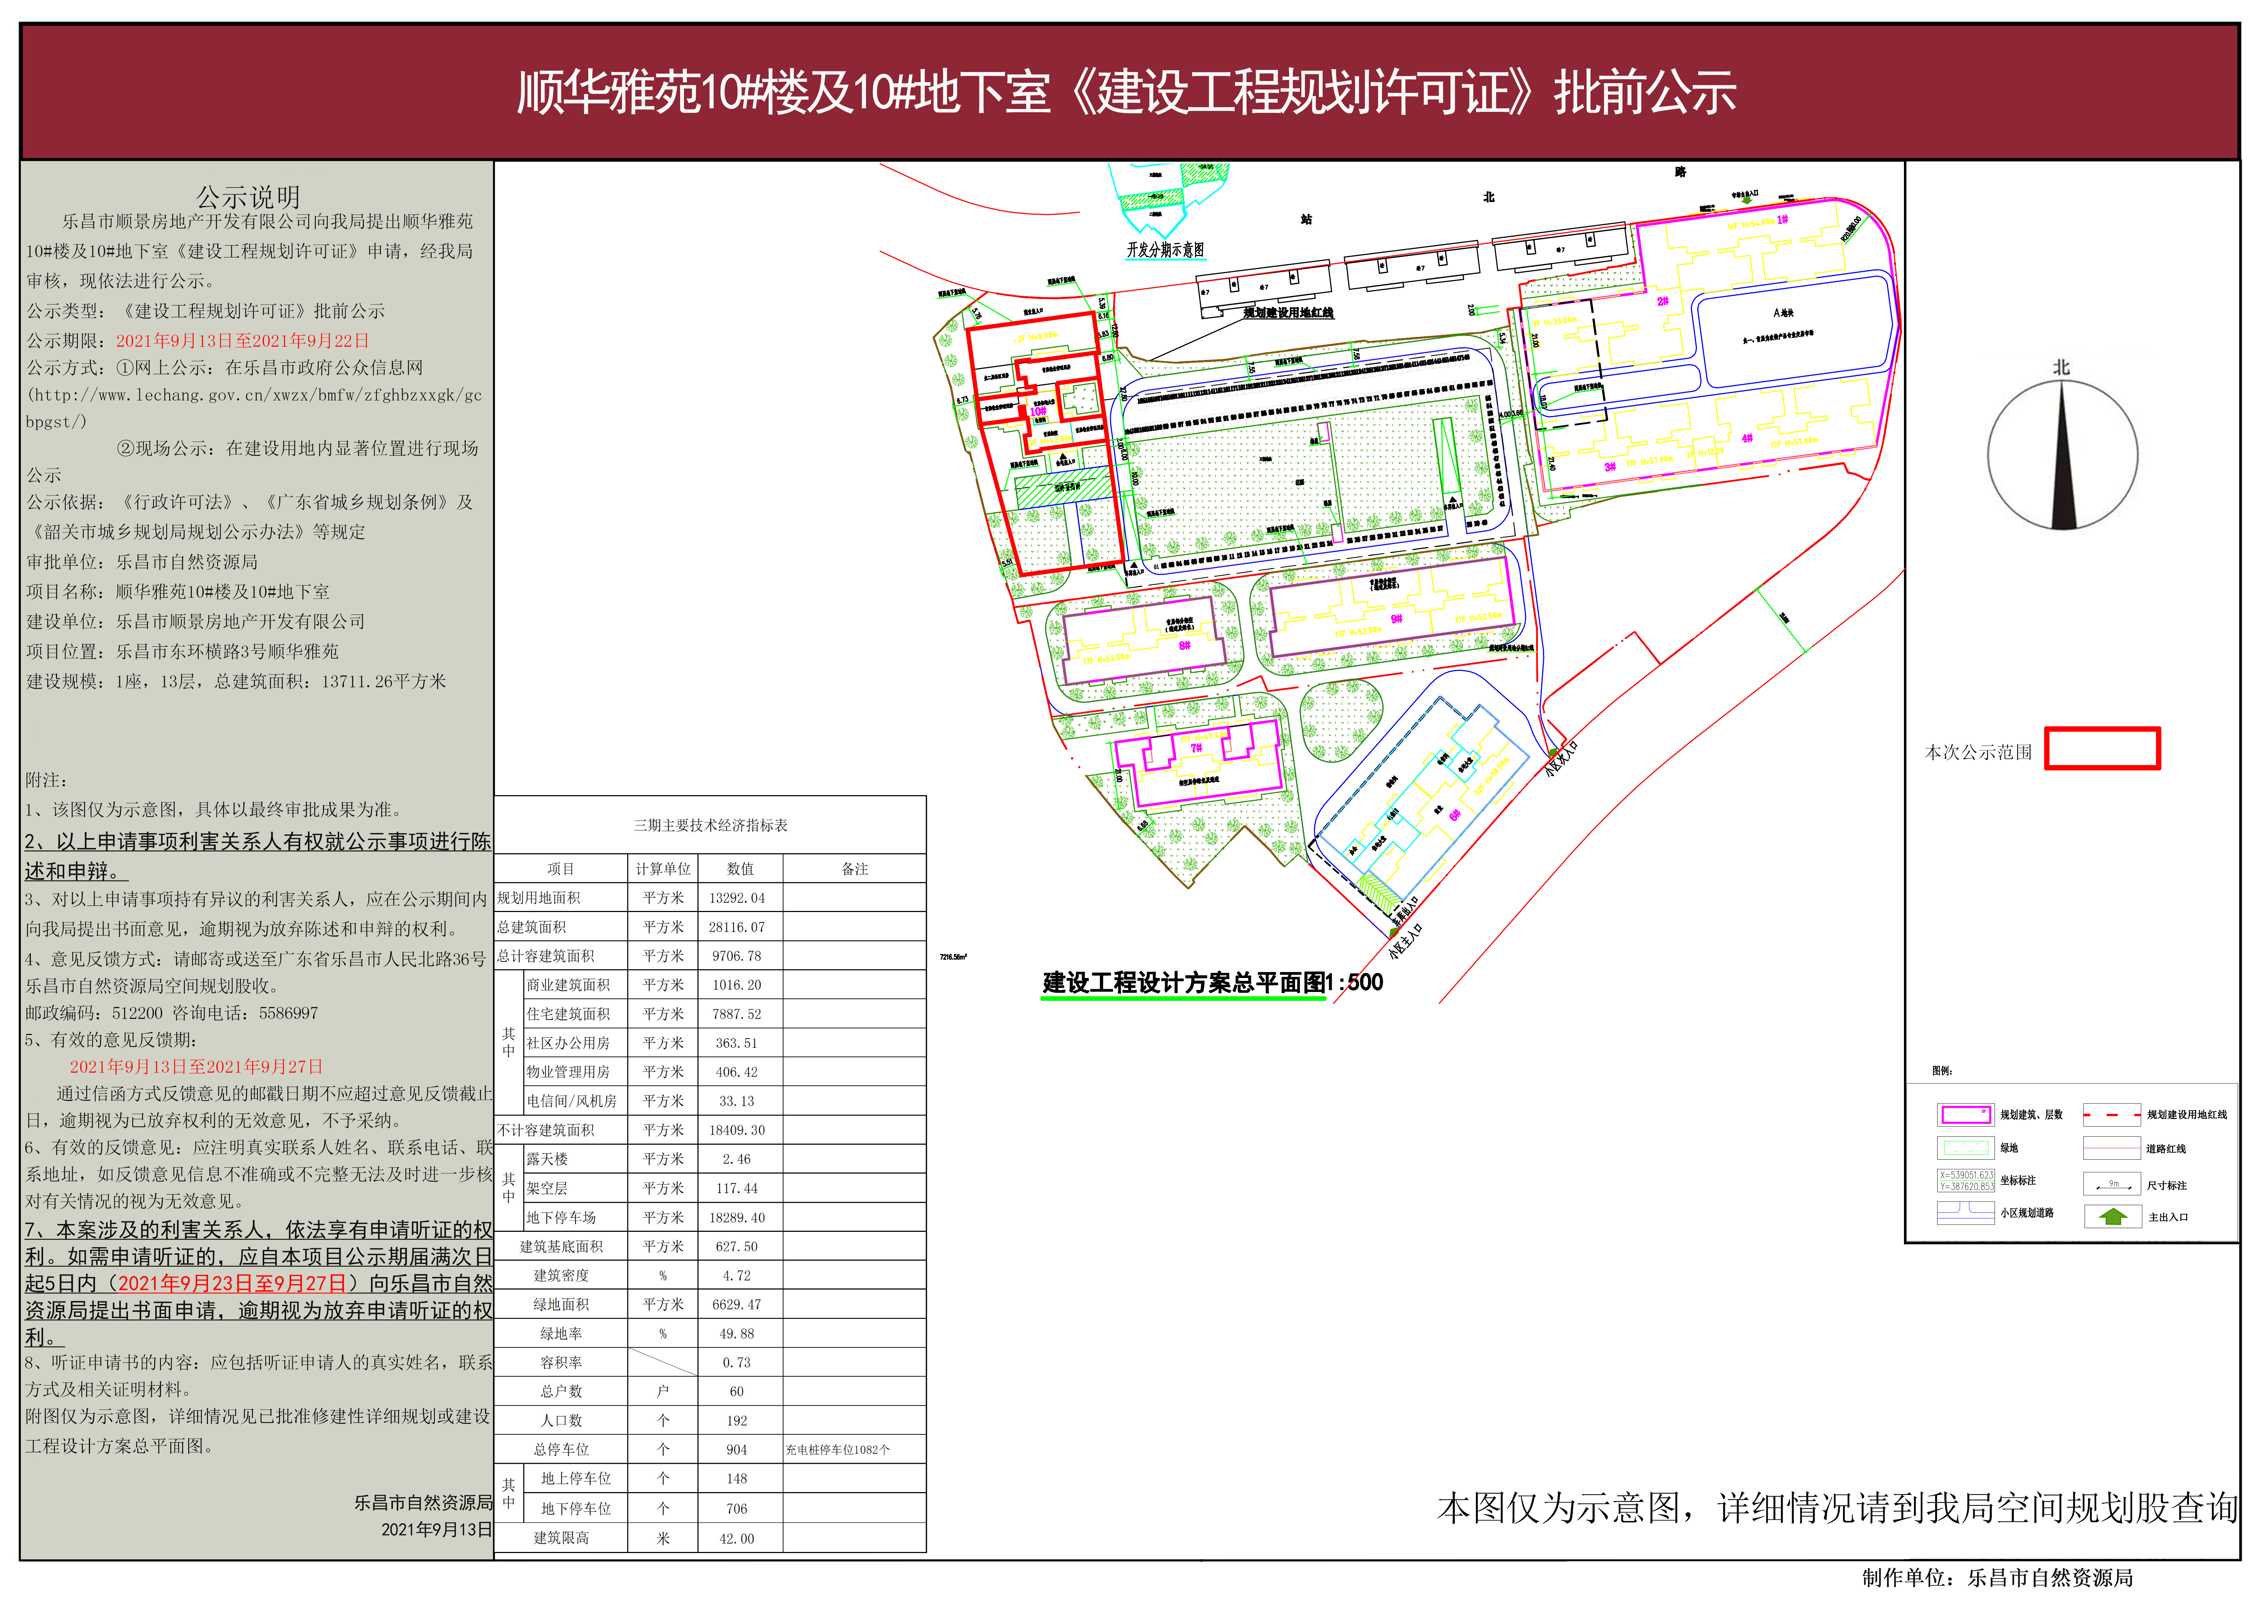Click the green space (绿地) legend swatch
This screenshot has height=1600, width=2261.
1966,1148
